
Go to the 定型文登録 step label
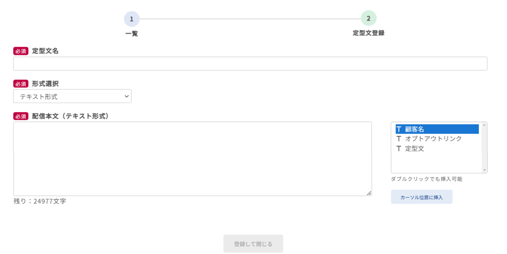pyautogui.click(x=368, y=33)
